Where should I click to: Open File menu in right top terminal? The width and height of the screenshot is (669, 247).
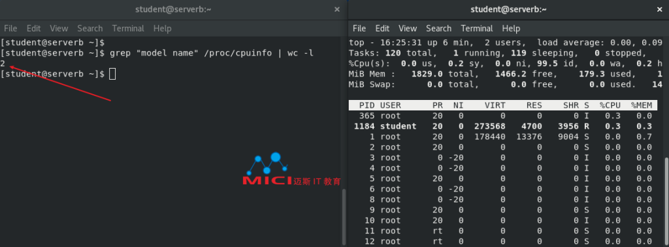pos(359,29)
